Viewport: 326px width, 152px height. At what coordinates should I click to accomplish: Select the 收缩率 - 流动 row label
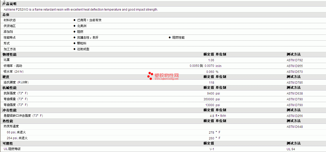point(13,66)
